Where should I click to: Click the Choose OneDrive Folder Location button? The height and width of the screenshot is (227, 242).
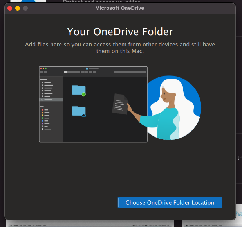[x=170, y=202]
